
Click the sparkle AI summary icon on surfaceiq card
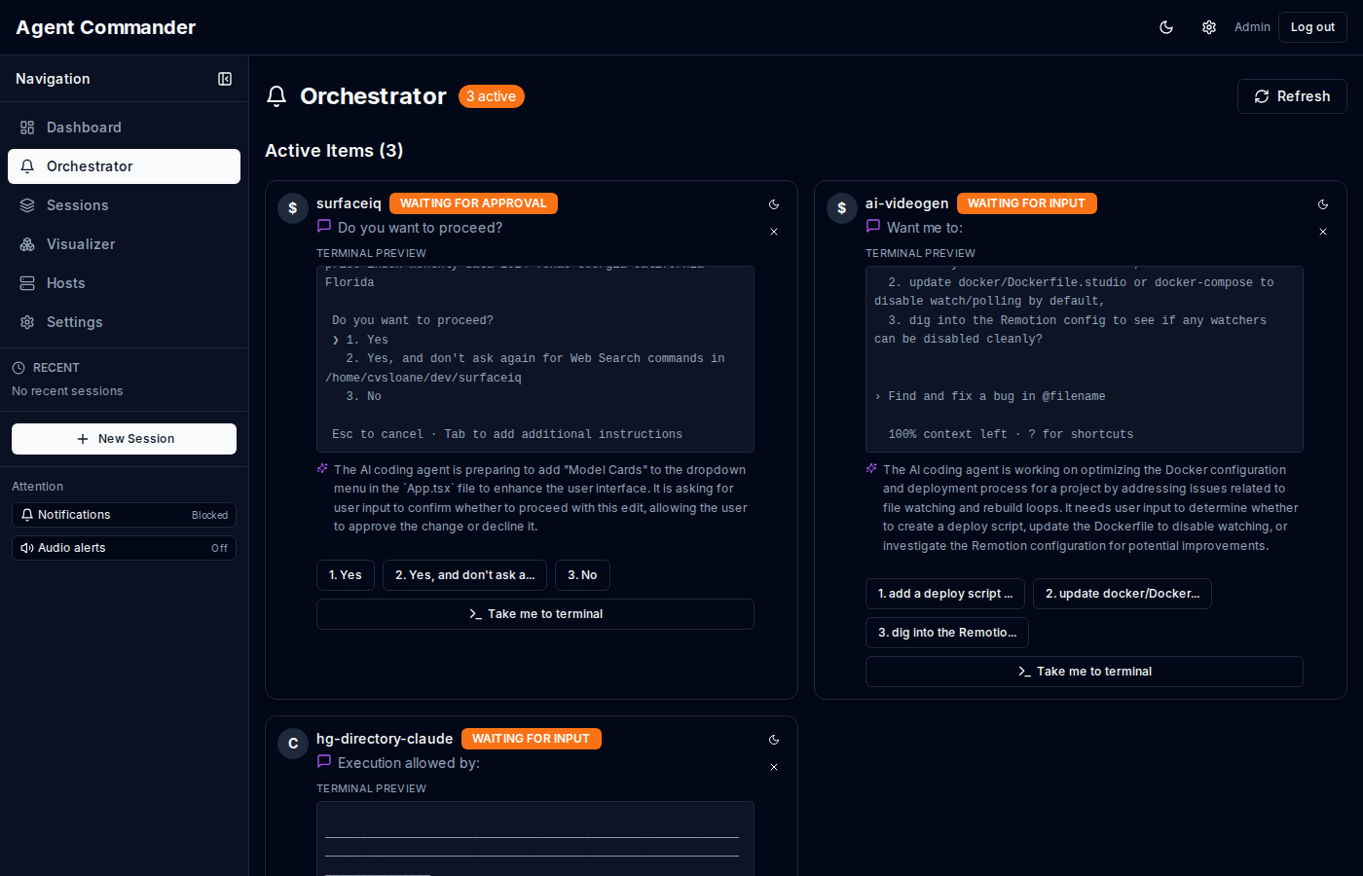pyautogui.click(x=322, y=468)
